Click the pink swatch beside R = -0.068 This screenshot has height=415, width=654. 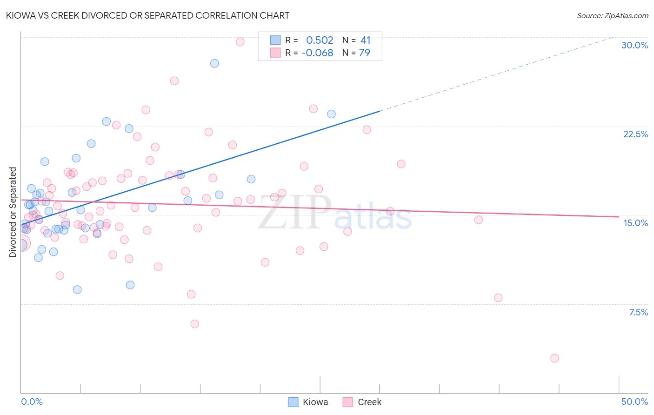(x=275, y=53)
